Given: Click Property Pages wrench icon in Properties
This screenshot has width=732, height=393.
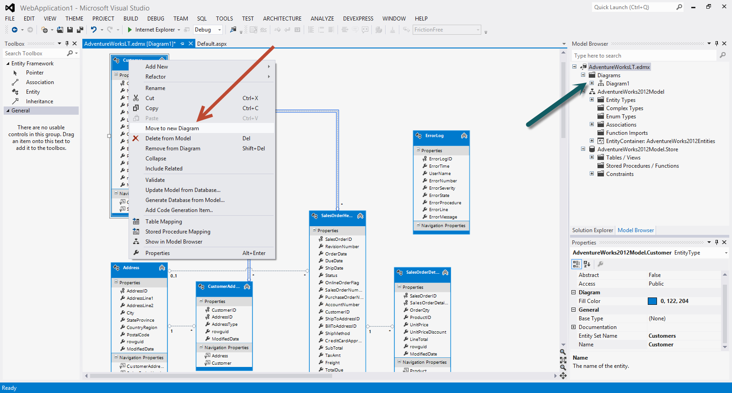Looking at the screenshot, I should point(600,264).
